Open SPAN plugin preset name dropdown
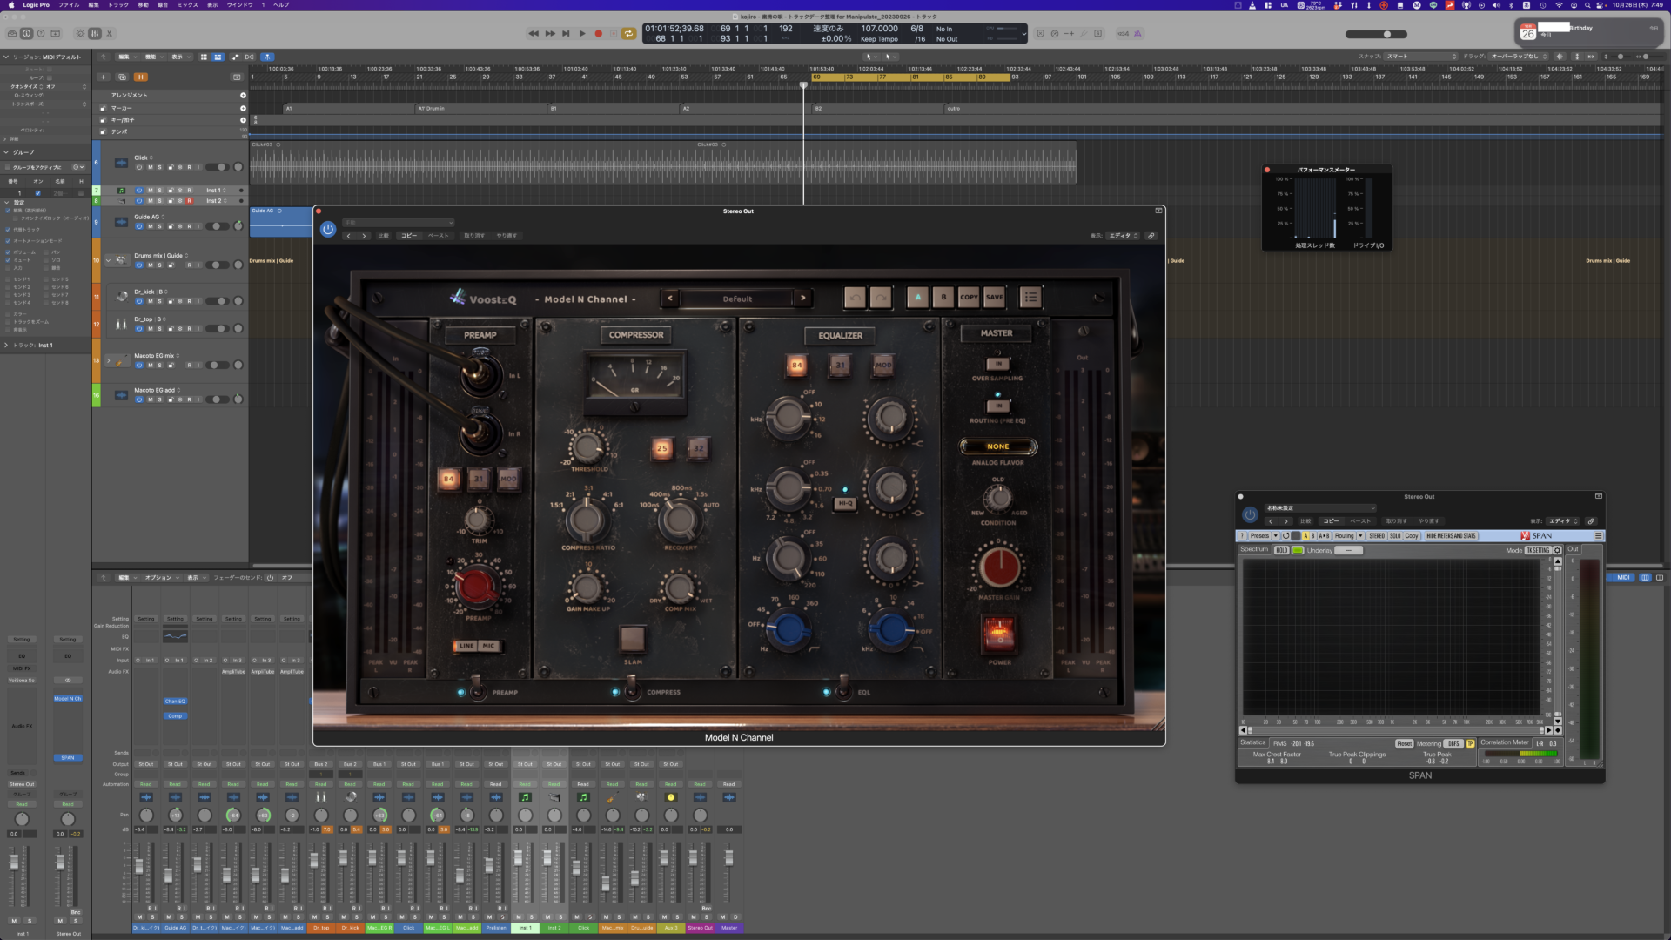1671x940 pixels. click(x=1320, y=508)
